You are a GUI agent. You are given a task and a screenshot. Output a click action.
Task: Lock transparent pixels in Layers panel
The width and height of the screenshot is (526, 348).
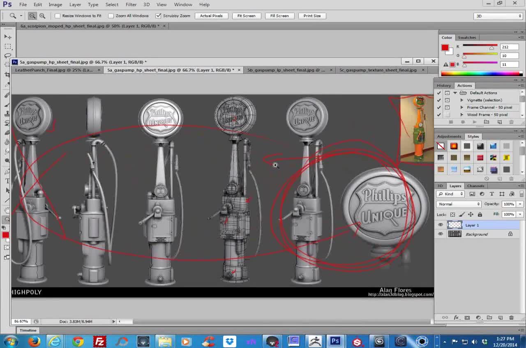(452, 214)
